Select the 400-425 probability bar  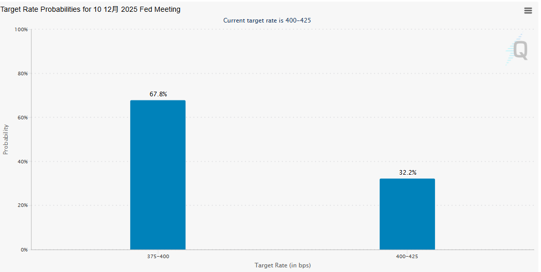407,214
